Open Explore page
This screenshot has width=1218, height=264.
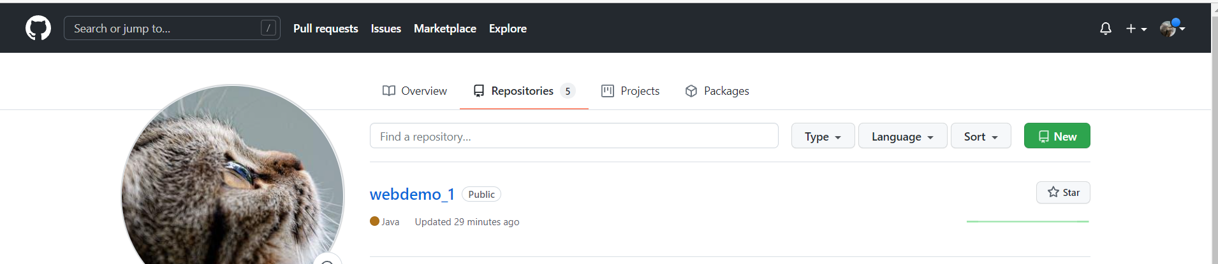[508, 29]
